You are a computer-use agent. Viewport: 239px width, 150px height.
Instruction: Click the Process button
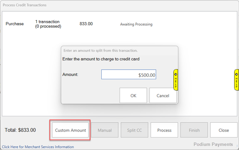(x=164, y=130)
